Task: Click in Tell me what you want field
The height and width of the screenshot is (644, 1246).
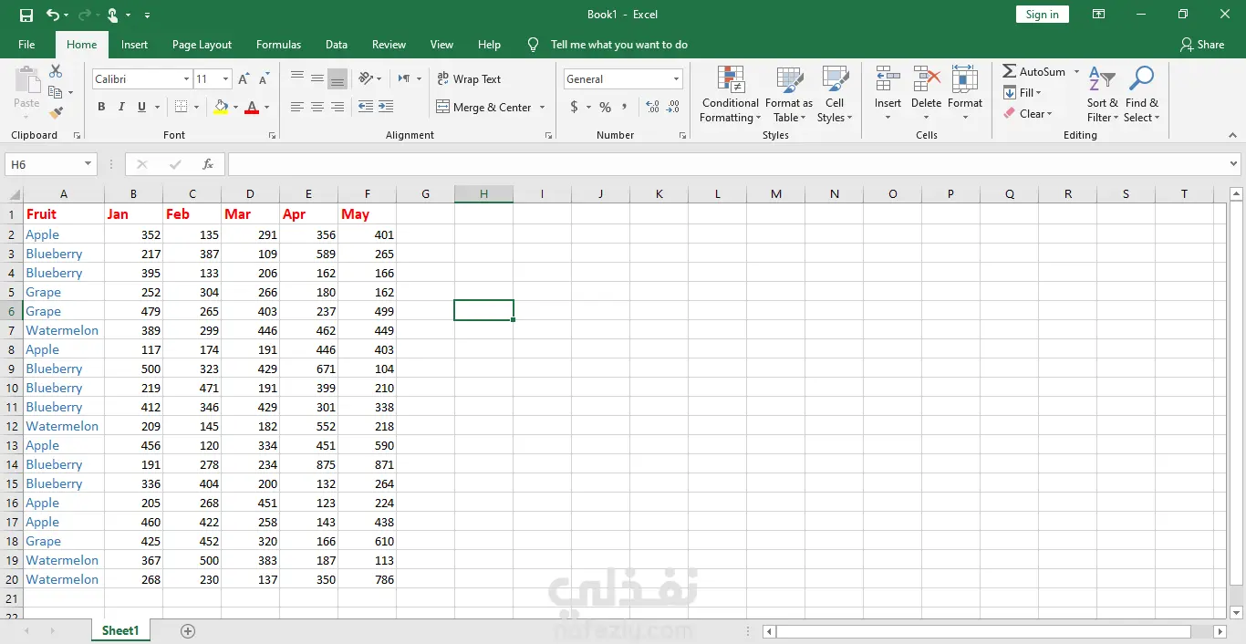Action: (619, 45)
